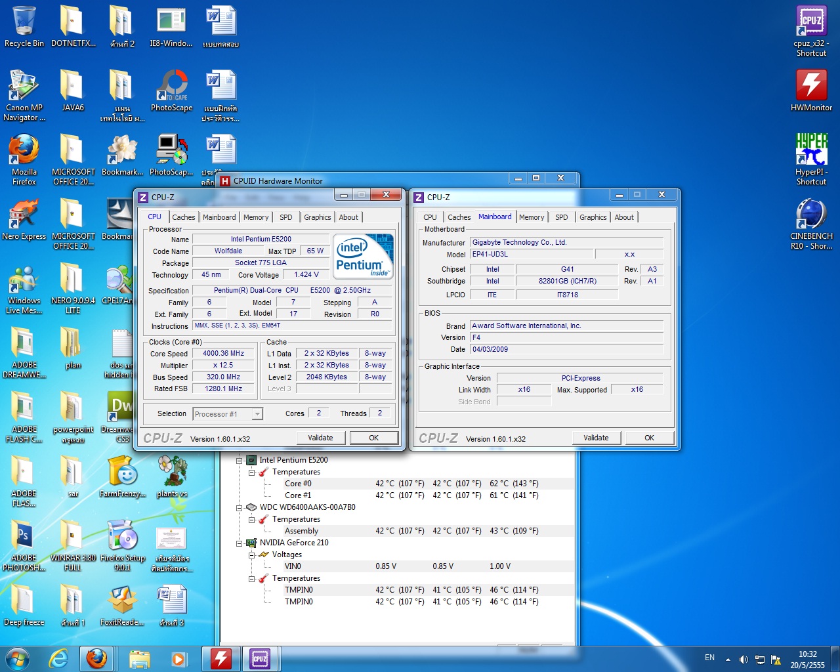This screenshot has height=672, width=840.
Task: Open CINEBENCH R10 desktop shortcut
Action: click(811, 215)
